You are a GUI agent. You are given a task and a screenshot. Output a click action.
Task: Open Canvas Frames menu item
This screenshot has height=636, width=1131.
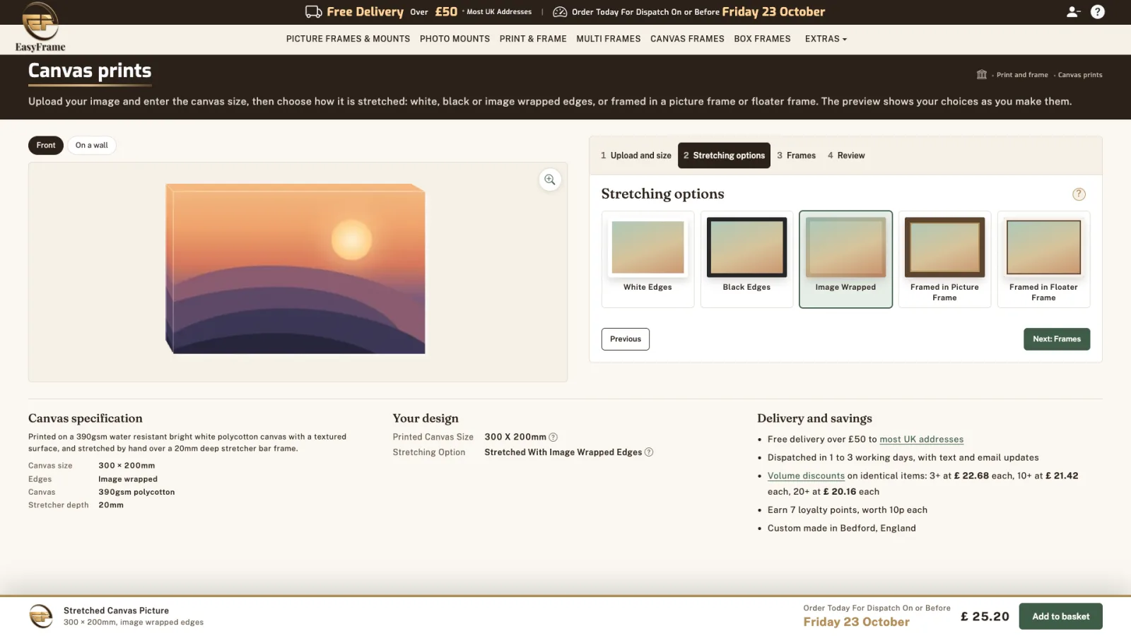[x=687, y=39]
